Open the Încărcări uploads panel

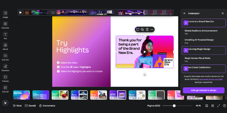[x=5, y=57]
